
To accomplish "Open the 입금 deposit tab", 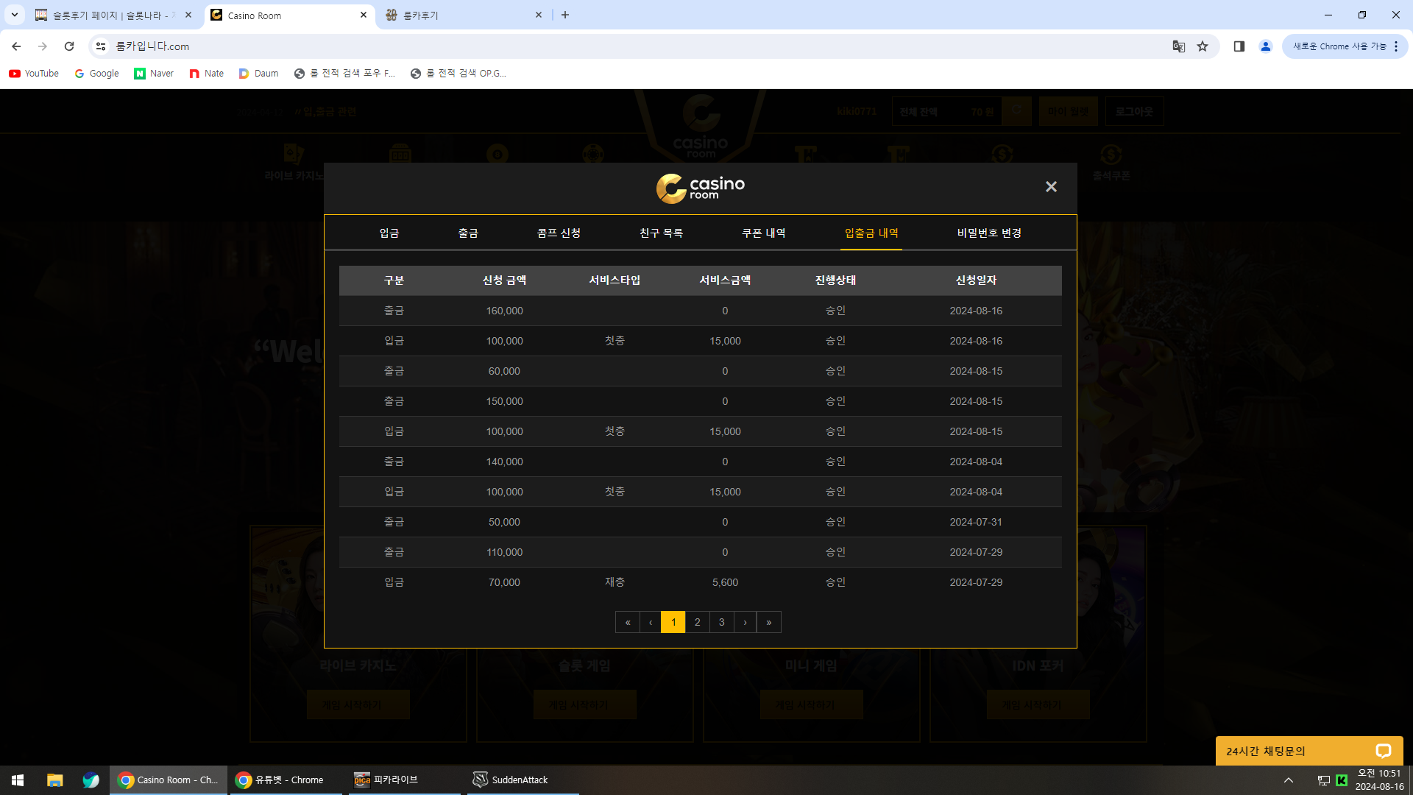I will click(389, 233).
